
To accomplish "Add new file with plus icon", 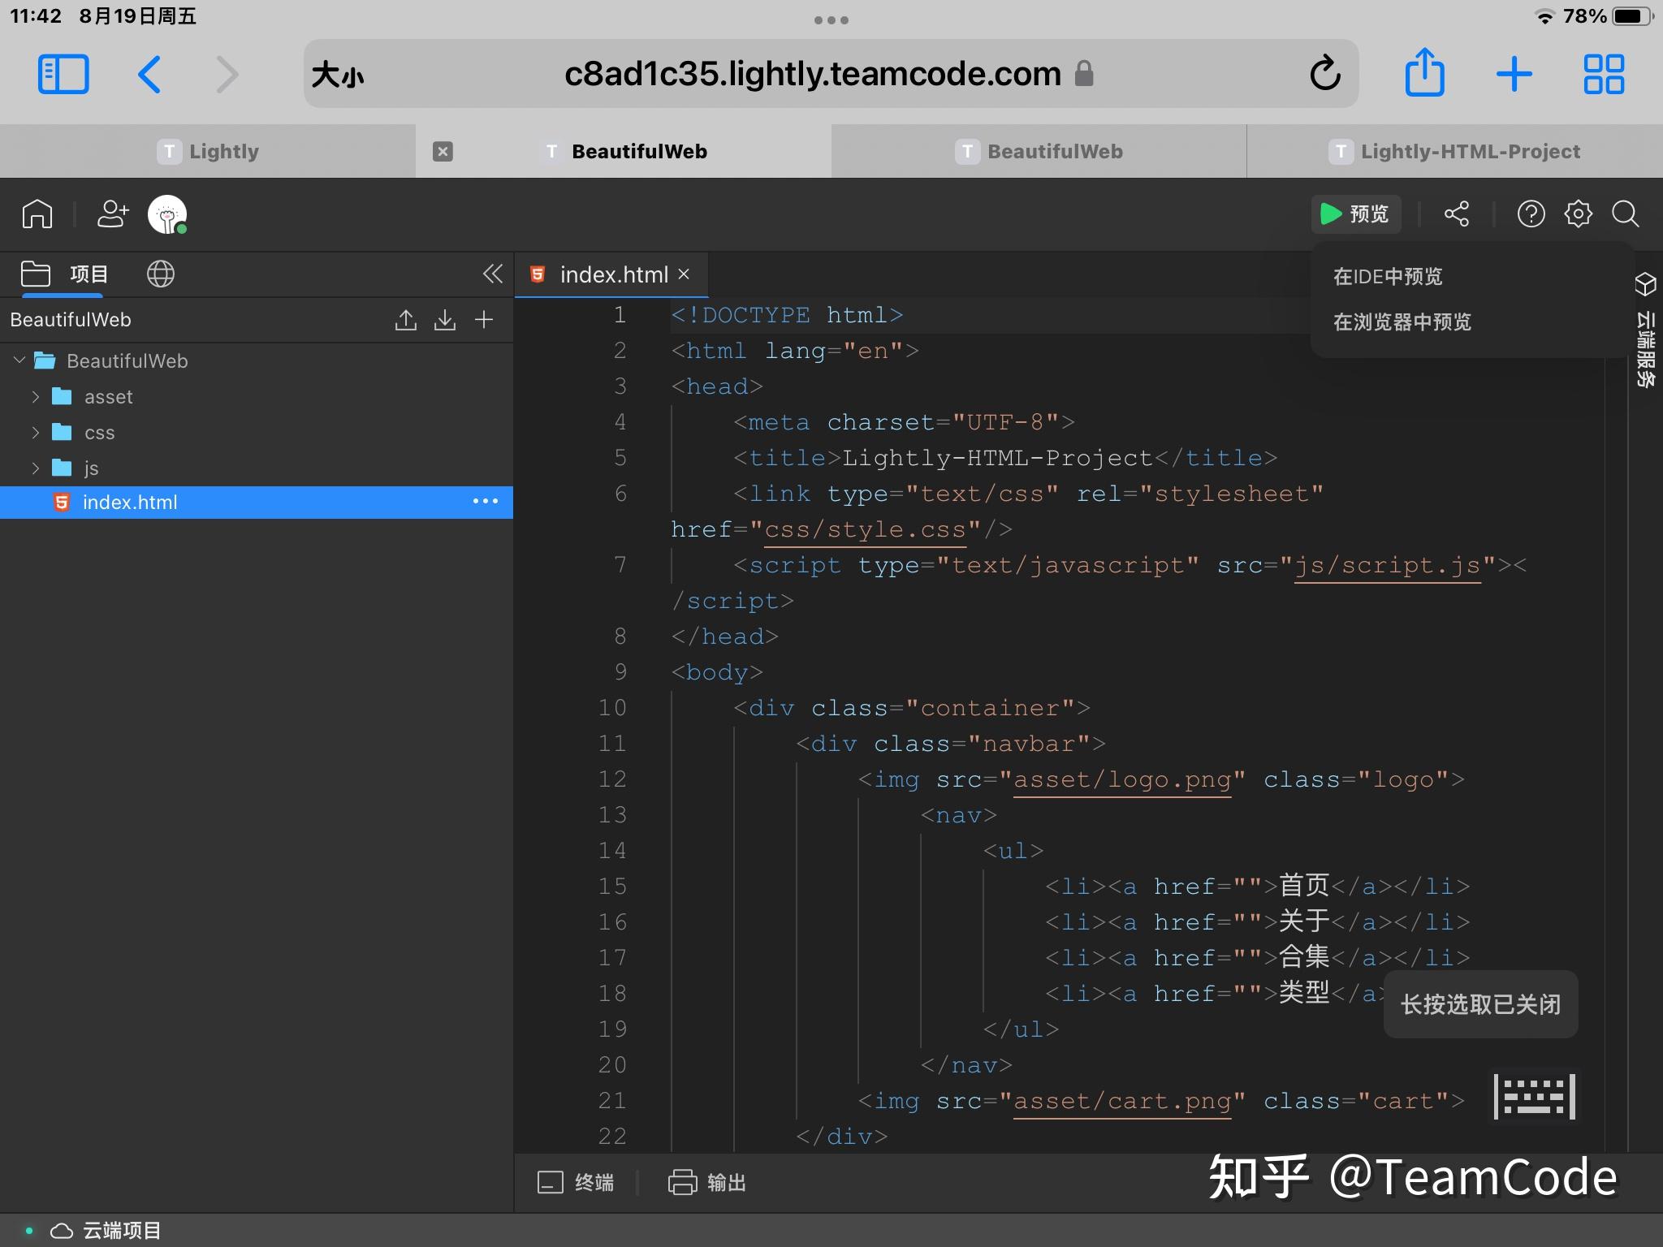I will tap(484, 320).
